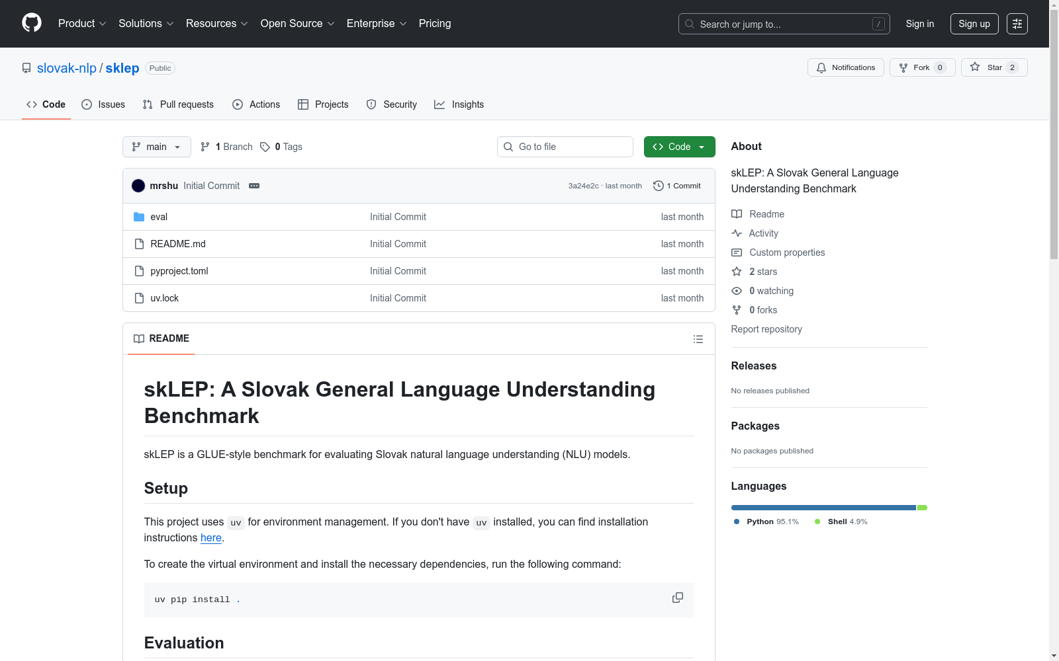The image size is (1059, 661).
Task: Open the Releases heading link
Action: [754, 366]
